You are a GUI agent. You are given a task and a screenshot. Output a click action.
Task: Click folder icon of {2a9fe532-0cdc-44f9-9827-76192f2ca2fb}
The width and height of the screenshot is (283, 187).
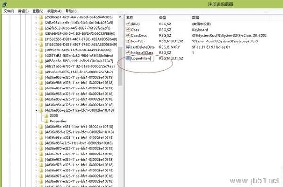click(41, 28)
